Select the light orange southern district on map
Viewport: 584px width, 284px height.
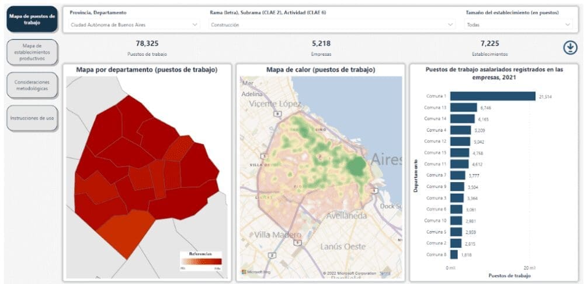[124, 231]
